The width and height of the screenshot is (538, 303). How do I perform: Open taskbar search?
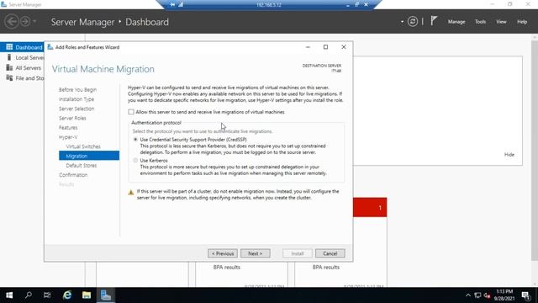[29, 295]
